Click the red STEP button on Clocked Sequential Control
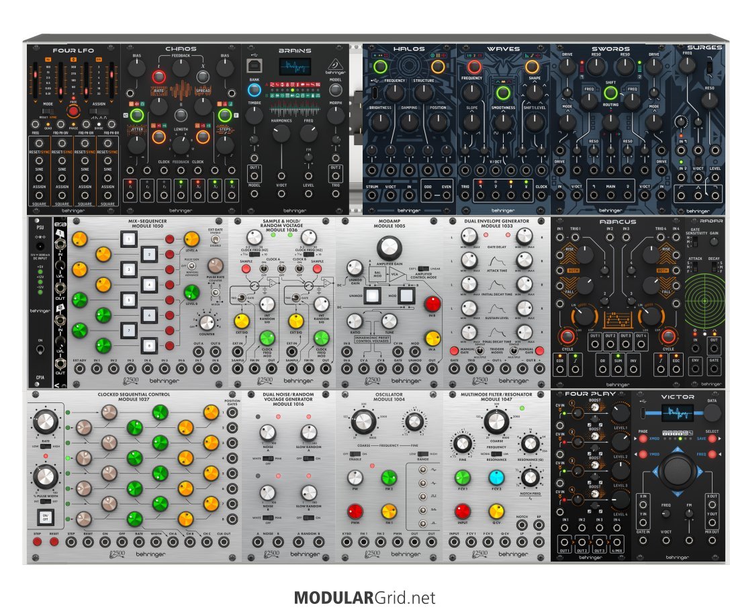 [x=37, y=541]
